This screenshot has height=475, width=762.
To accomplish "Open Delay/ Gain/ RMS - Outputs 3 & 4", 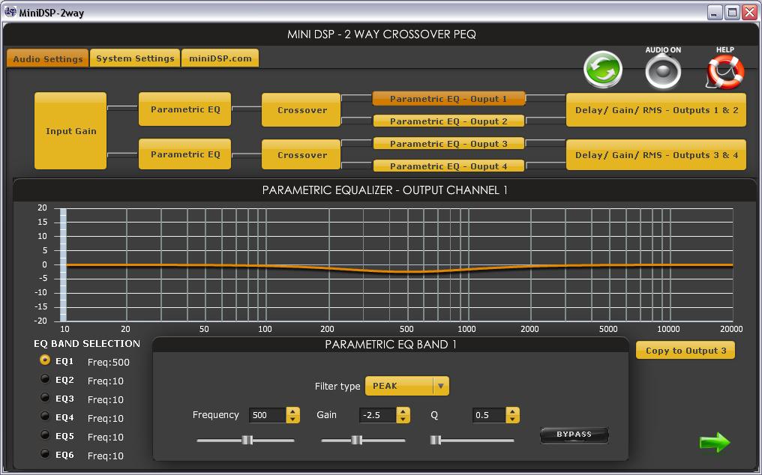I will [x=656, y=155].
